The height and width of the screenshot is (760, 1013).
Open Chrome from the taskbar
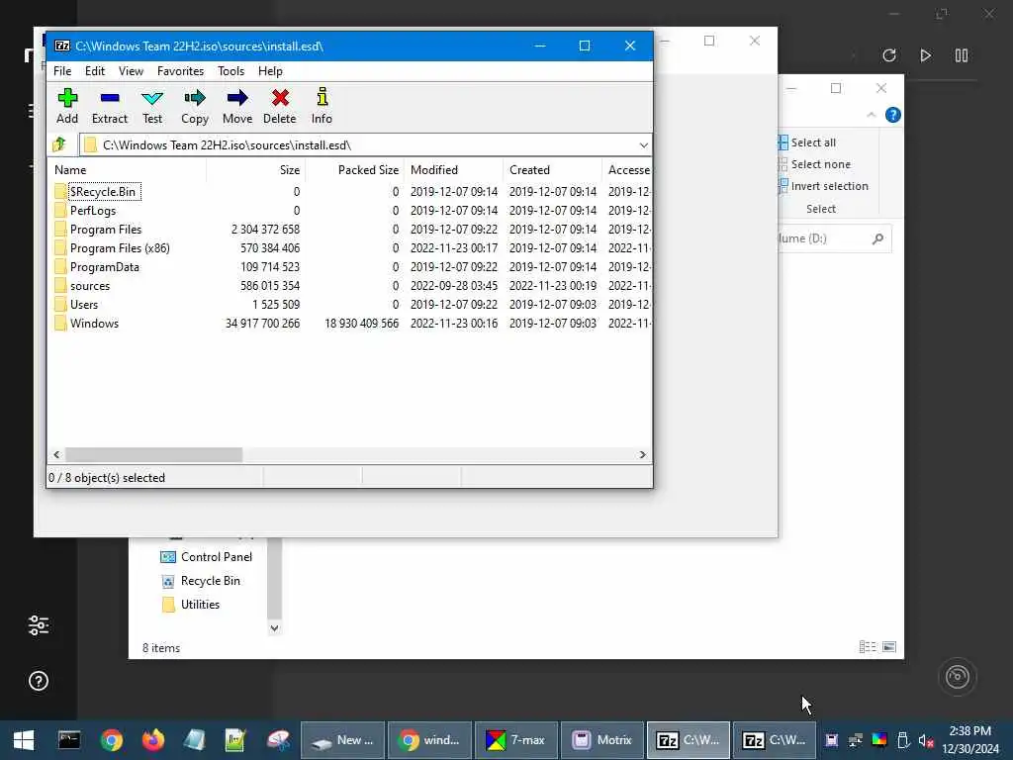pyautogui.click(x=111, y=740)
